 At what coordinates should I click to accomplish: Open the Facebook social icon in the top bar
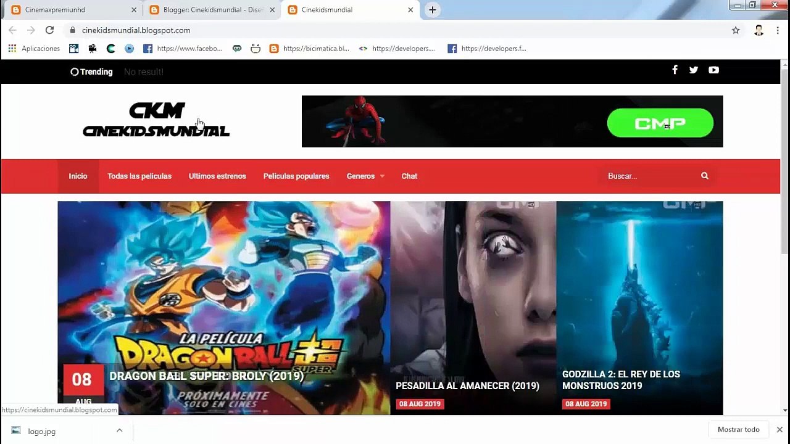(675, 70)
